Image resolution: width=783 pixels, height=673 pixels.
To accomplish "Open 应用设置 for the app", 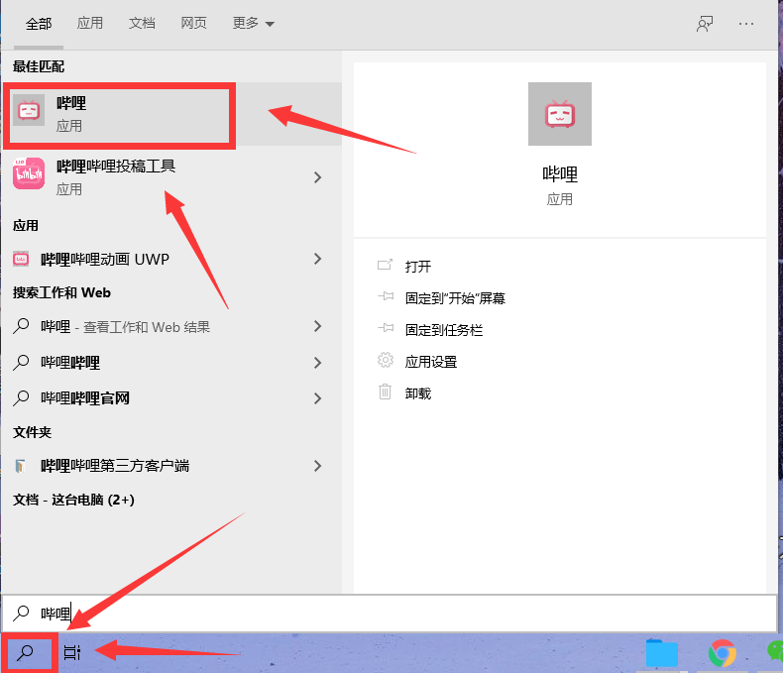I will [431, 362].
